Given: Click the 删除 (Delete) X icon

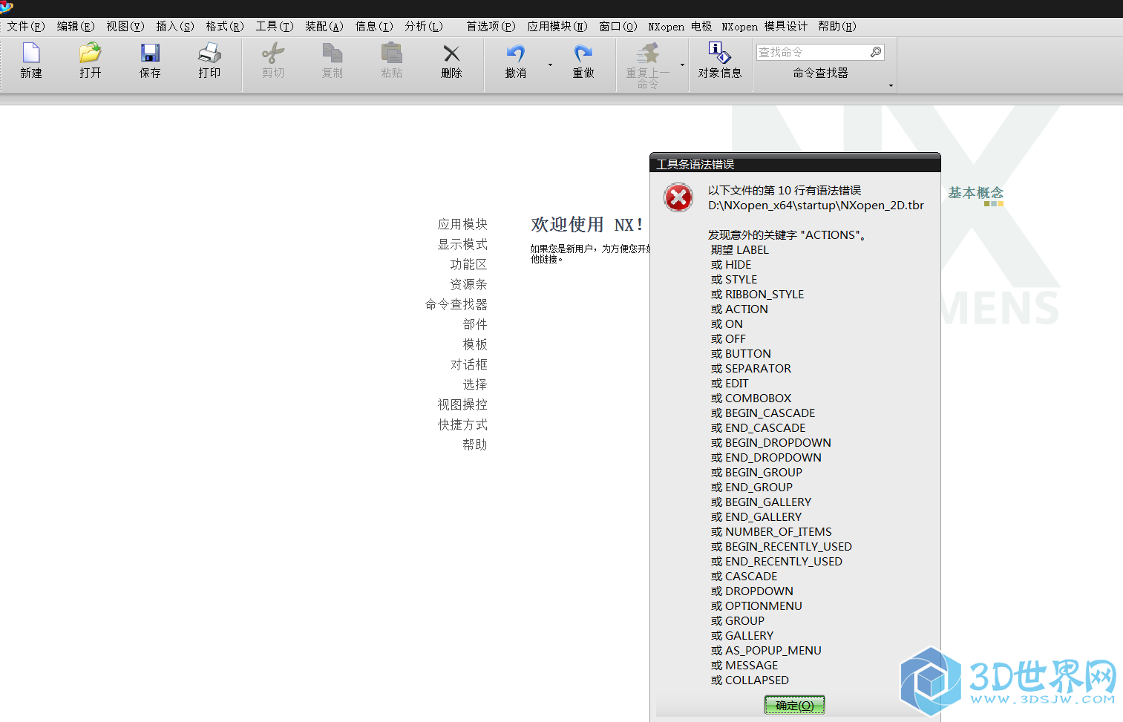Looking at the screenshot, I should [x=451, y=53].
